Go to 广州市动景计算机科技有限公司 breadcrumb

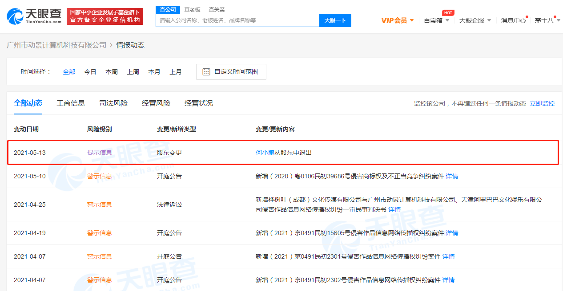click(x=56, y=45)
